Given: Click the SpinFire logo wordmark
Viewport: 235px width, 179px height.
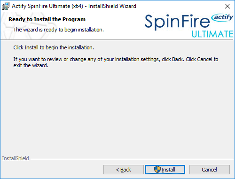Looking at the screenshot, I should coord(177,22).
